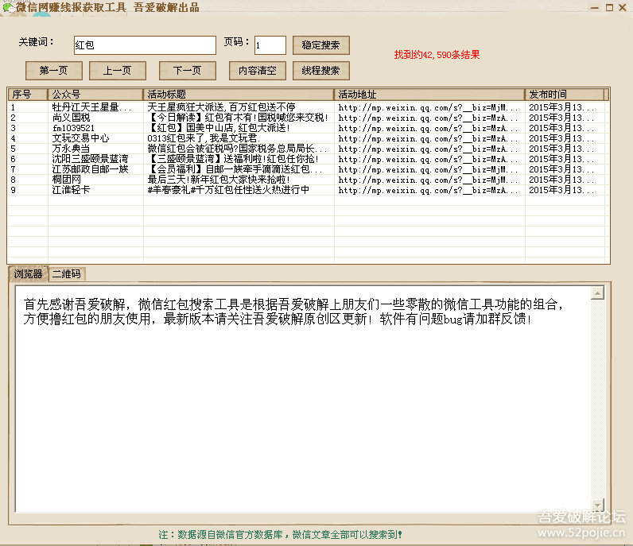Viewport: 633px width, 546px height.
Task: Go to 下一页
Action: [188, 71]
